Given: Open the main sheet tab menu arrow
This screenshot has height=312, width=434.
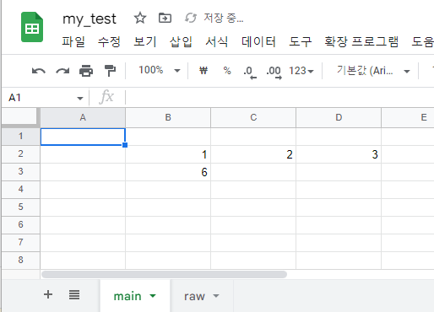Looking at the screenshot, I should 153,296.
